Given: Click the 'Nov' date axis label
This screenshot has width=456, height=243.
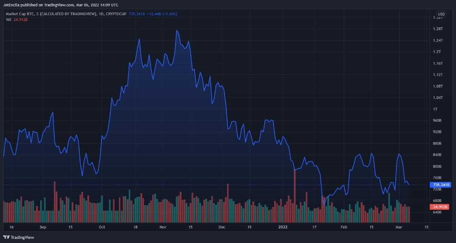Looking at the screenshot, I should point(163,227).
